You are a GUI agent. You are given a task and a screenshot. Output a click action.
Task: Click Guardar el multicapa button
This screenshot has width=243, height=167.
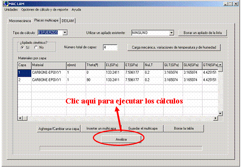(143, 128)
